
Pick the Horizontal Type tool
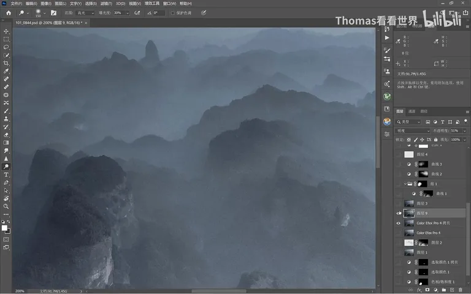coord(6,175)
